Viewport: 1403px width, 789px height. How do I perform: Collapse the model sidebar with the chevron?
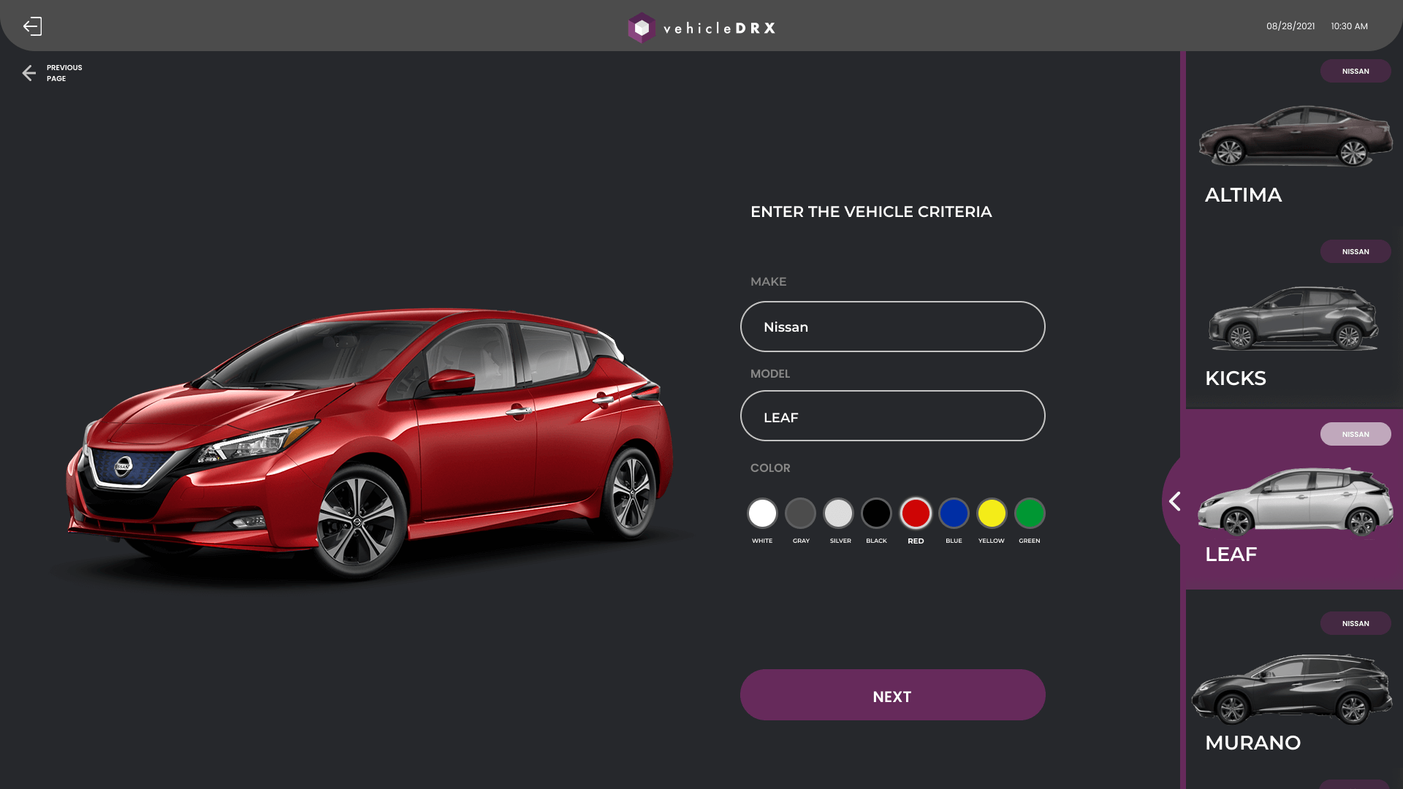1174,501
